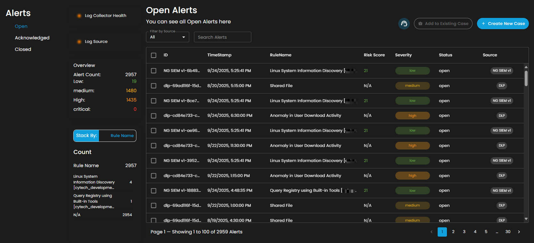
Task: Click the Search Alerts input field
Action: pos(222,37)
